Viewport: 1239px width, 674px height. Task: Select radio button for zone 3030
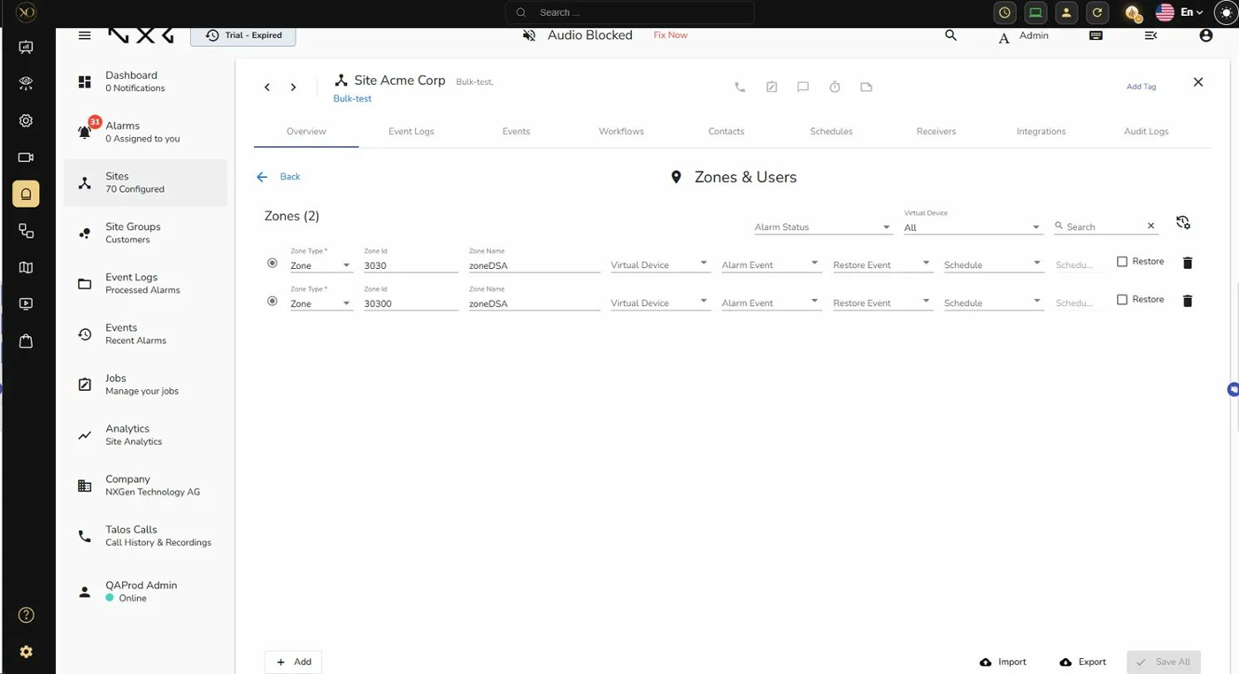273,263
